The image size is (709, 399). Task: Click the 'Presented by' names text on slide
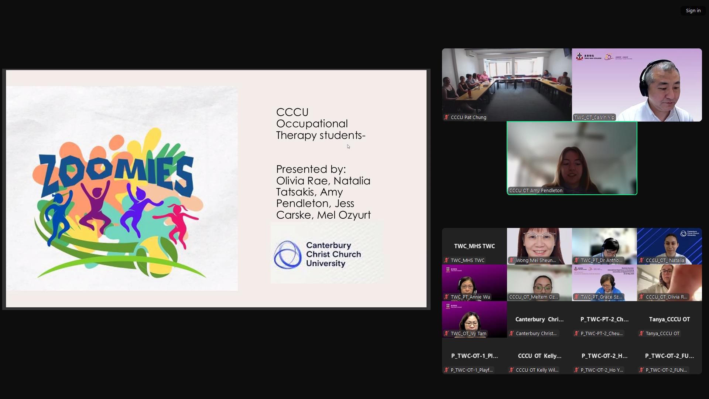pos(323,192)
